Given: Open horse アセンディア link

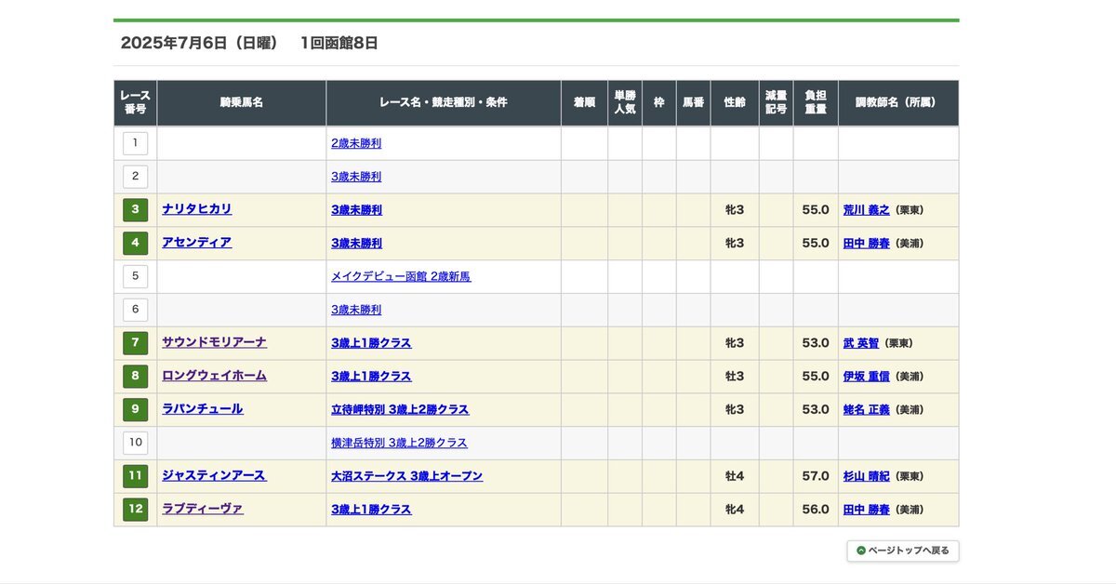Looking at the screenshot, I should point(197,243).
